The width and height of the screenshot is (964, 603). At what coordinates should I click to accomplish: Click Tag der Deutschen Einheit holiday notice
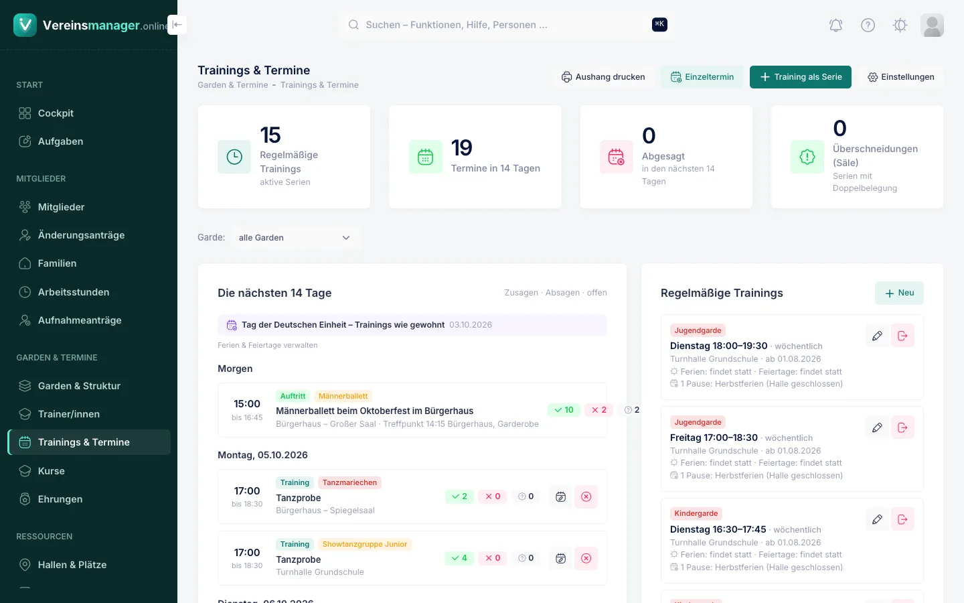412,325
